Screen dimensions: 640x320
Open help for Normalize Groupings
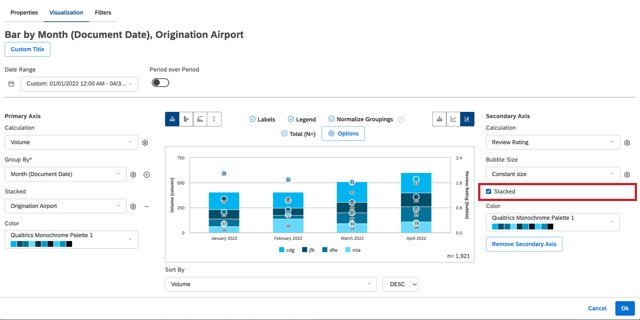point(401,120)
